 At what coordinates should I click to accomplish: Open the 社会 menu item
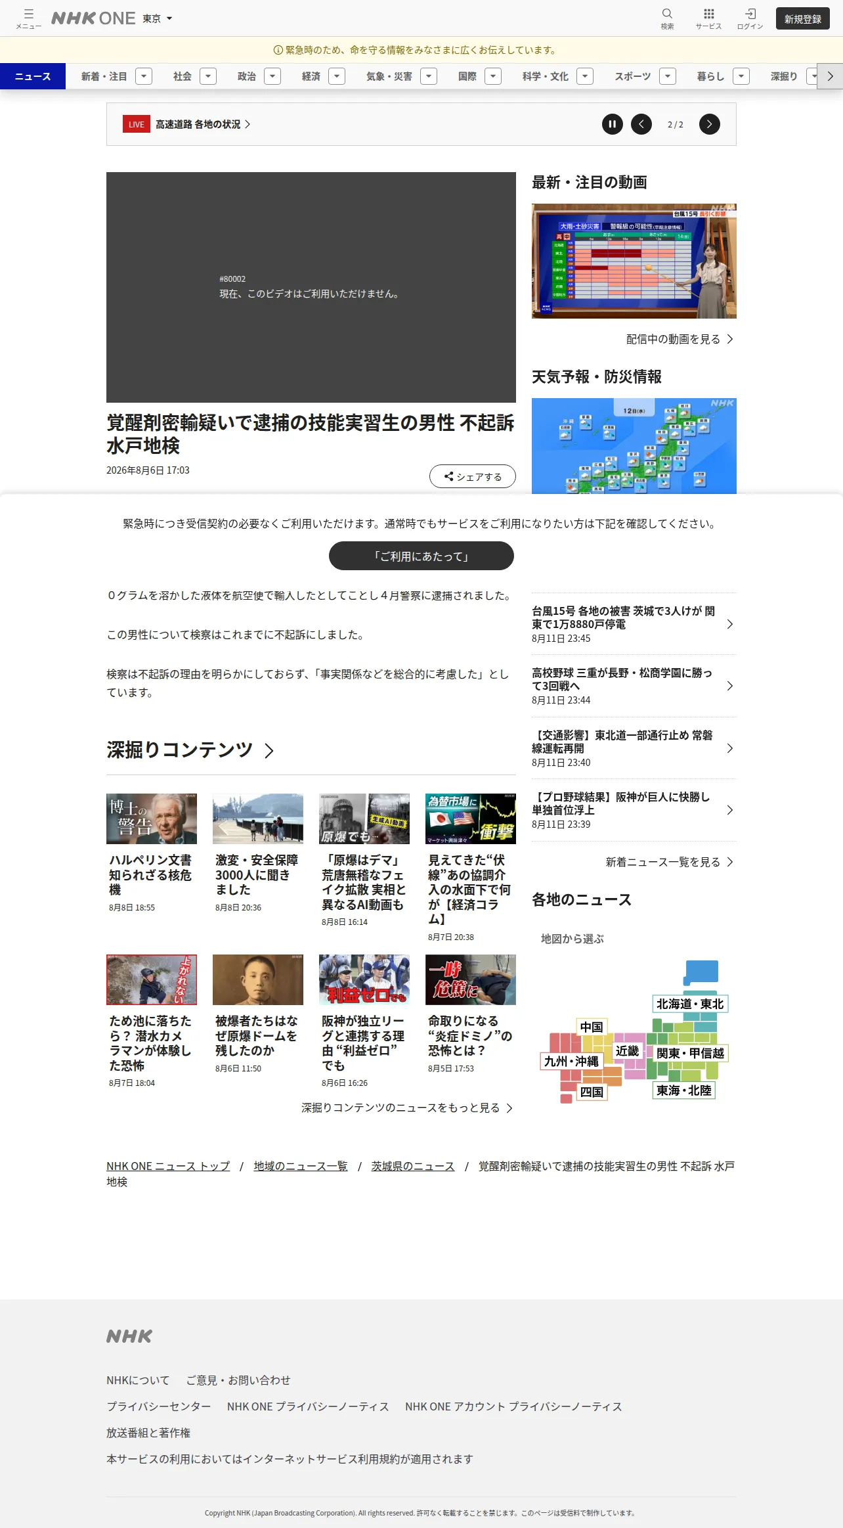[183, 76]
